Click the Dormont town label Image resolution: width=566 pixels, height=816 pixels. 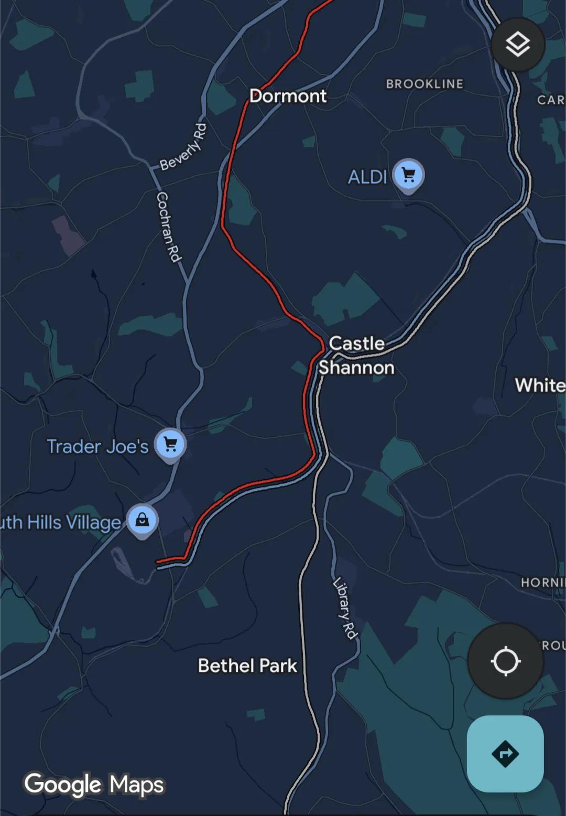click(288, 96)
